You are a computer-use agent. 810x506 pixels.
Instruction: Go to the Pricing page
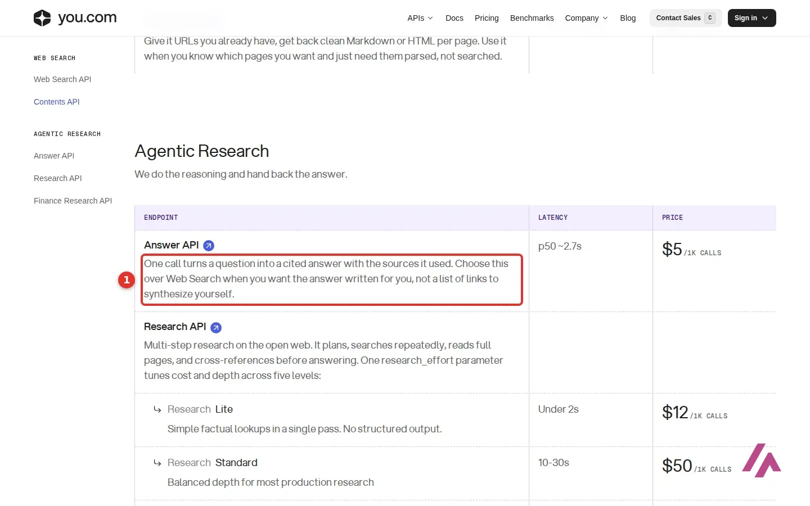[x=487, y=18]
